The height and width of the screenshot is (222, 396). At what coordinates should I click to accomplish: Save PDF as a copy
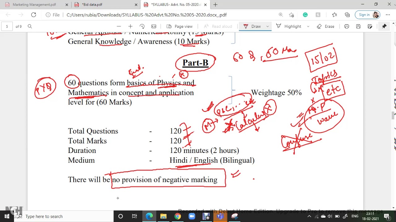pyautogui.click(x=370, y=26)
